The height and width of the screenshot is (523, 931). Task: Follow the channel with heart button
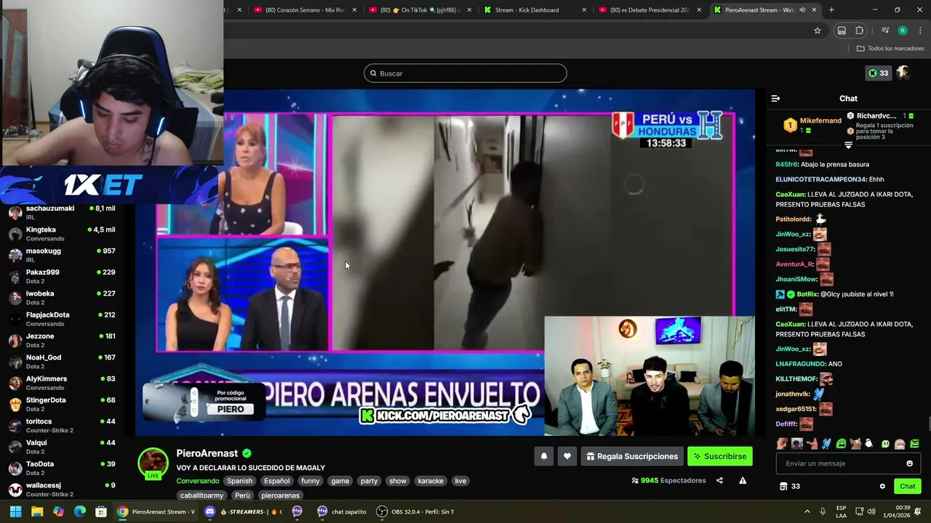[x=567, y=456]
